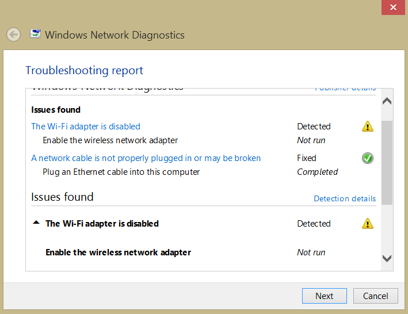Viewport: 408px width, 314px height.
Task: Click the 'Not run' status under the Wi-Fi link
Action: tap(311, 140)
